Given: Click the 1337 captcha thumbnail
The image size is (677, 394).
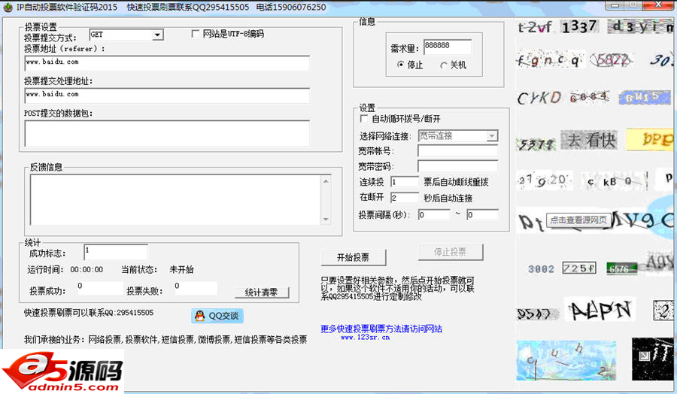Looking at the screenshot, I should (580, 27).
